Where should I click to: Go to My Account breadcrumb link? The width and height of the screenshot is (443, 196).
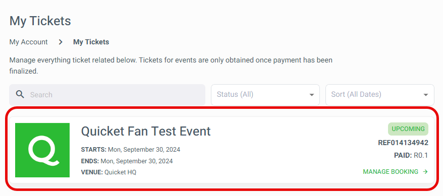pos(29,42)
